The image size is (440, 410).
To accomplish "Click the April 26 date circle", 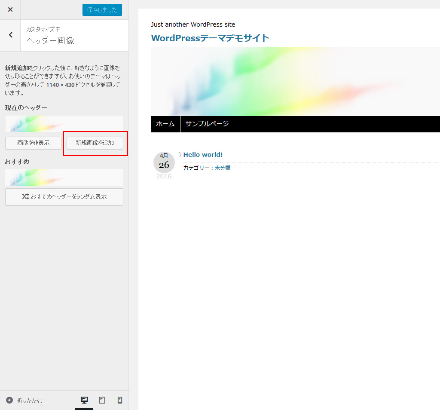I will tap(164, 162).
